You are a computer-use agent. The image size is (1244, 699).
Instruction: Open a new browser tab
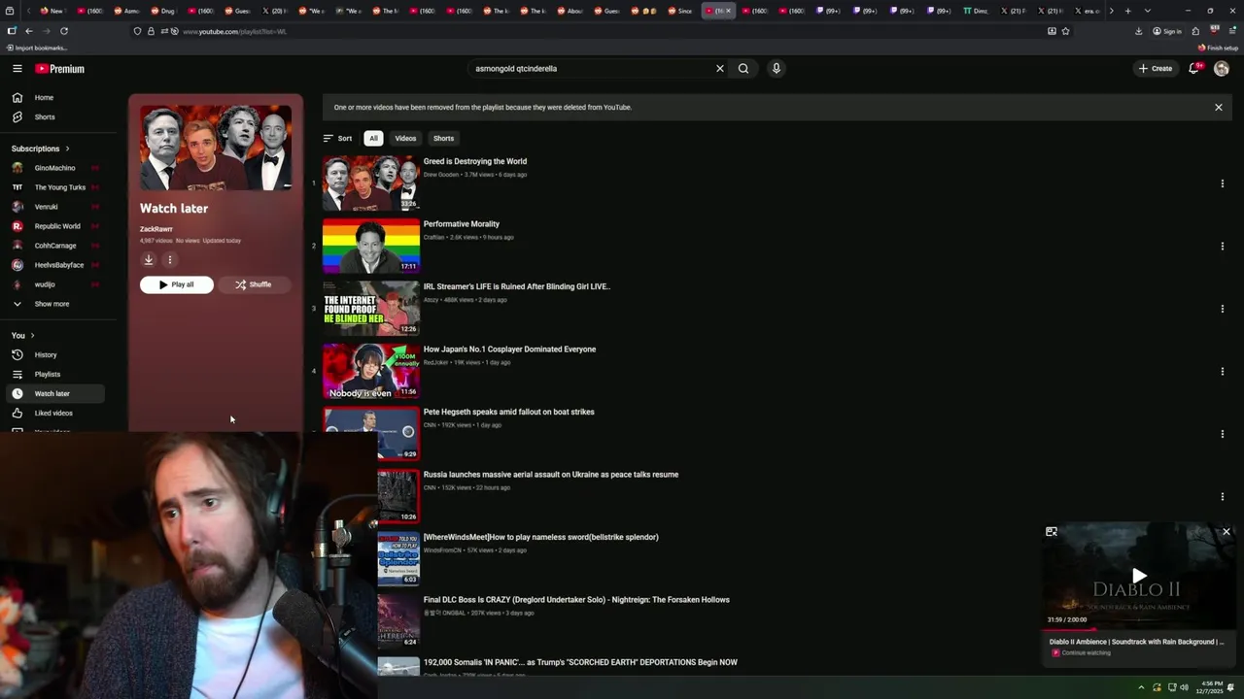point(1128,11)
